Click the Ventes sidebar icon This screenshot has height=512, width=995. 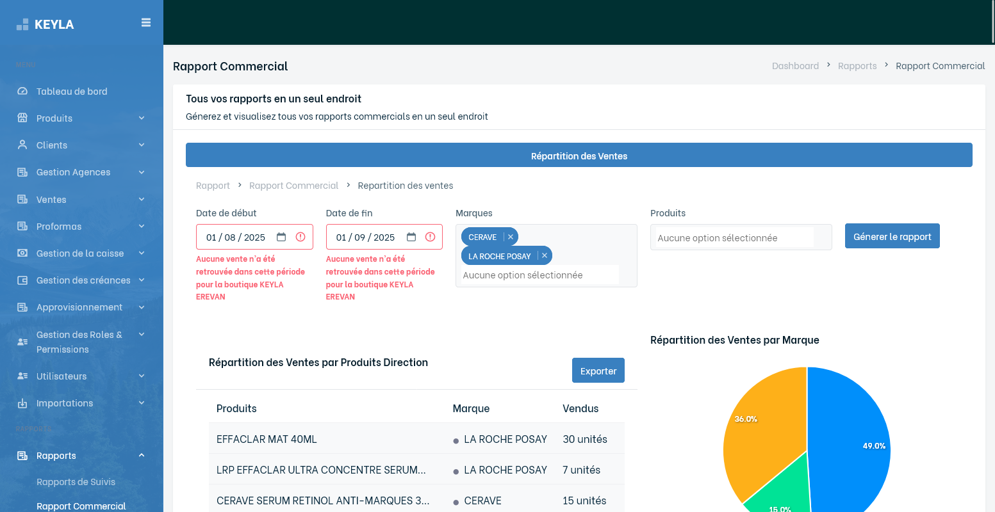pyautogui.click(x=22, y=200)
